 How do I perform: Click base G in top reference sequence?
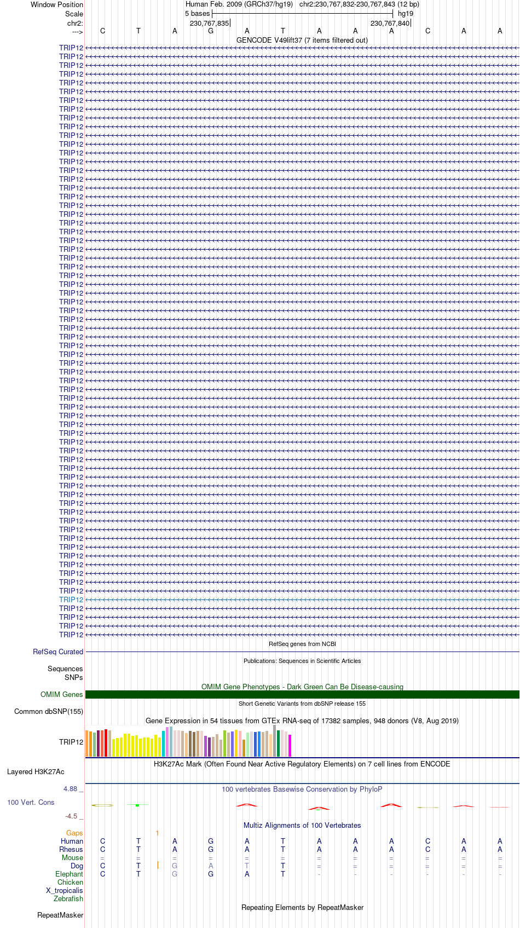tap(211, 31)
